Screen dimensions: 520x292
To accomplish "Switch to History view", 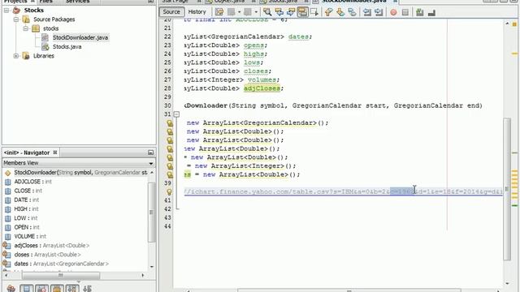I will [197, 12].
